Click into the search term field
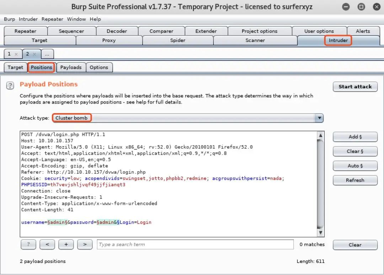Screen dimensions: 384x275 [195, 244]
